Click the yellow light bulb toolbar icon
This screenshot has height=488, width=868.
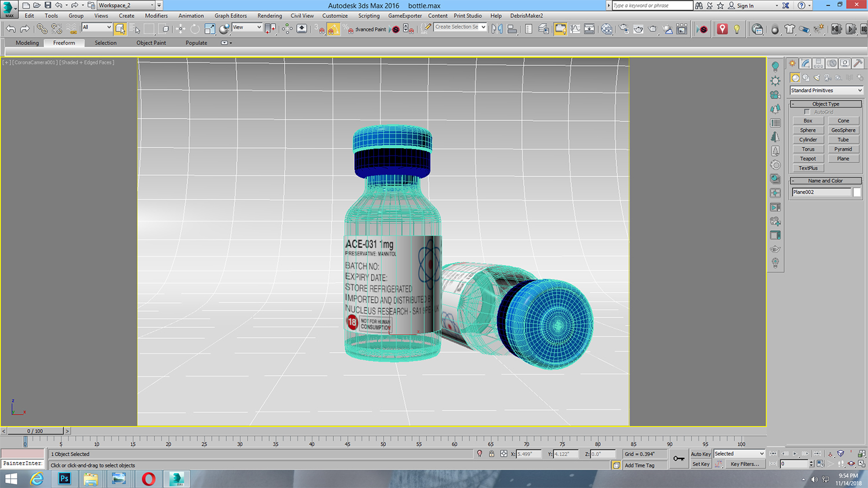[737, 28]
